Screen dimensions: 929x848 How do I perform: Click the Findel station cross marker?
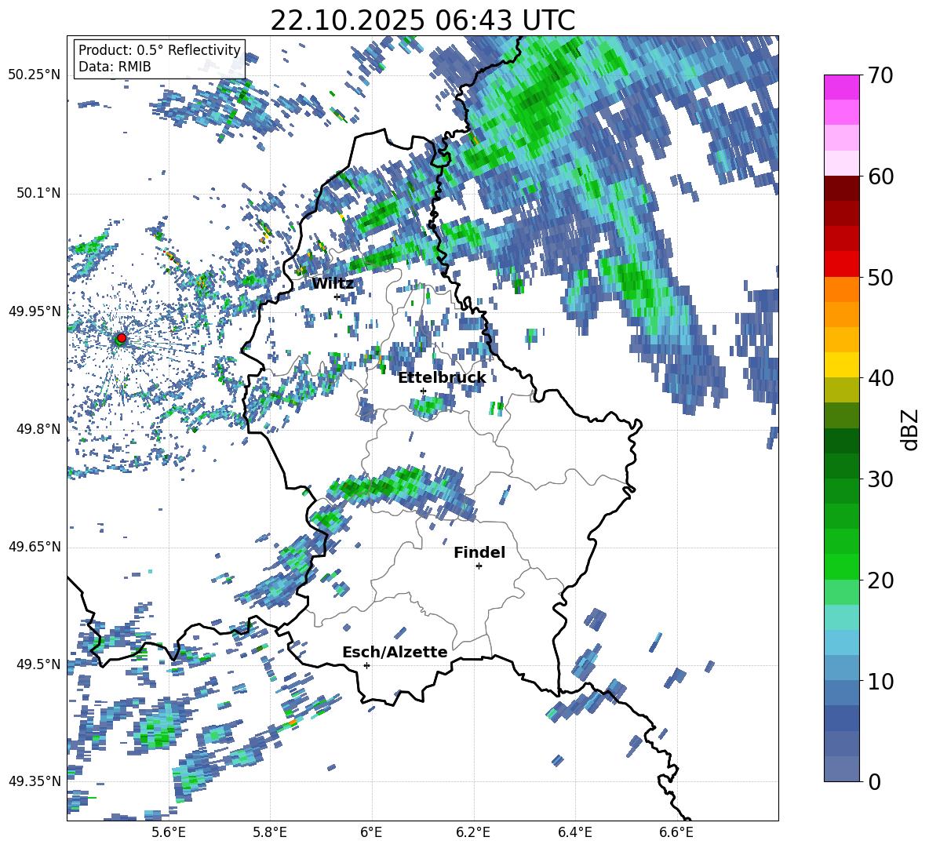coord(479,566)
